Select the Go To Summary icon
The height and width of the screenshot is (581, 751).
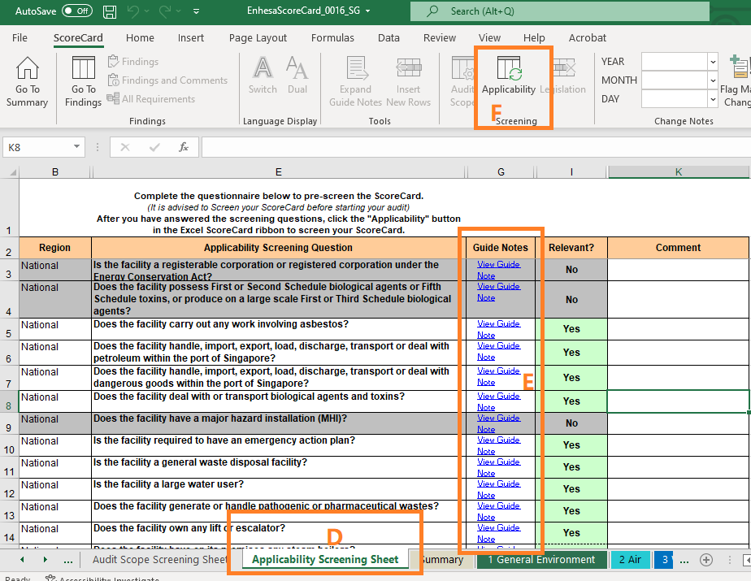(27, 79)
